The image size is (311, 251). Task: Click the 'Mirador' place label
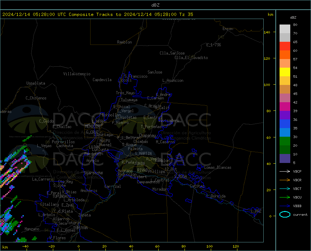coord(159,189)
